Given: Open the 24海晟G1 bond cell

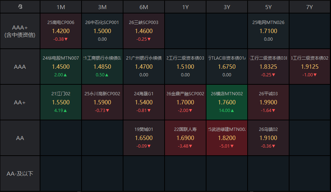Looking at the screenshot, I should point(144,102).
